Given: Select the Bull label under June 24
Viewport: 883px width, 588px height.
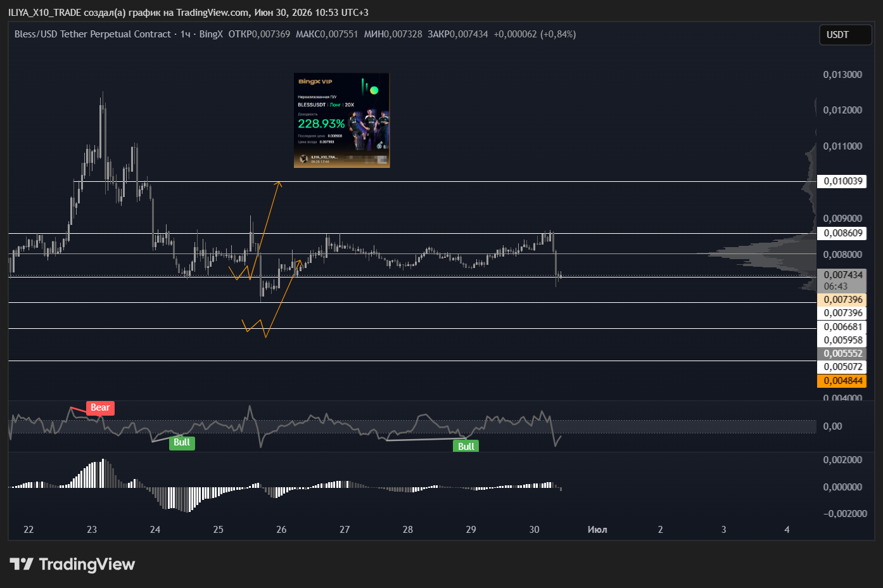Looking at the screenshot, I should [182, 442].
